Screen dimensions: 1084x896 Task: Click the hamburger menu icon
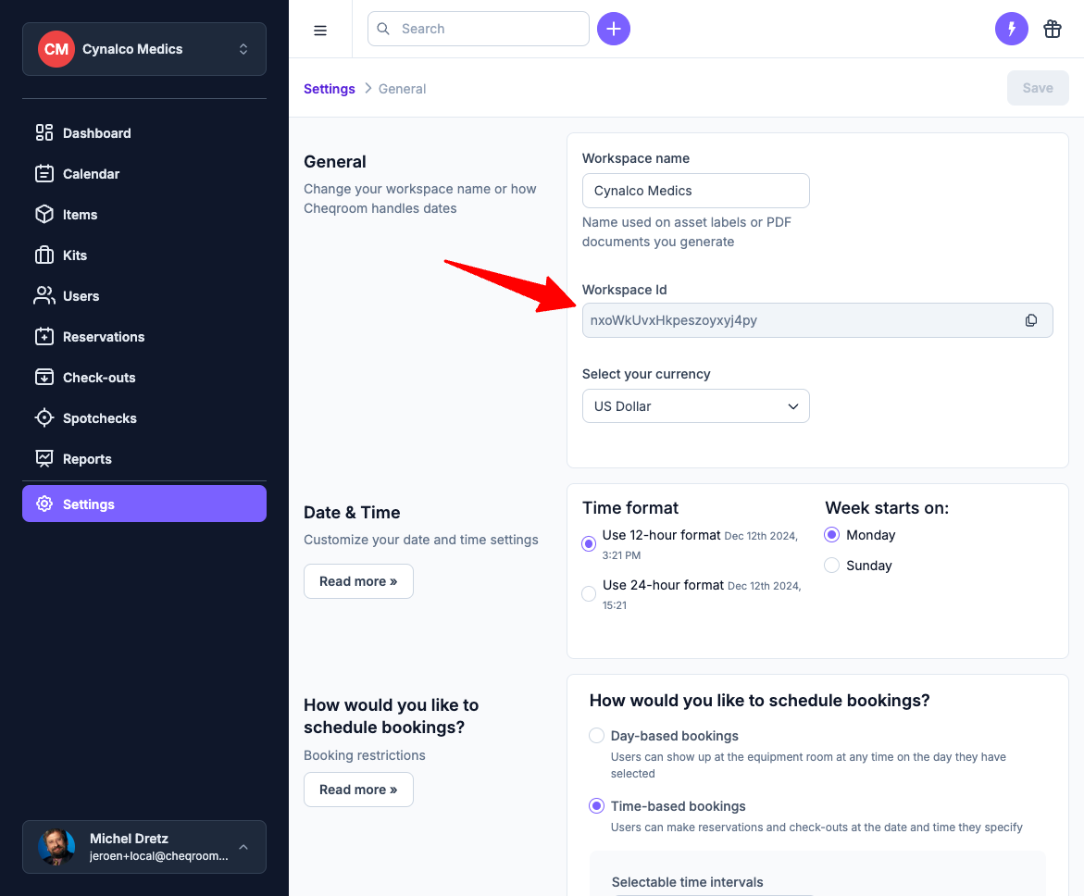(x=320, y=30)
